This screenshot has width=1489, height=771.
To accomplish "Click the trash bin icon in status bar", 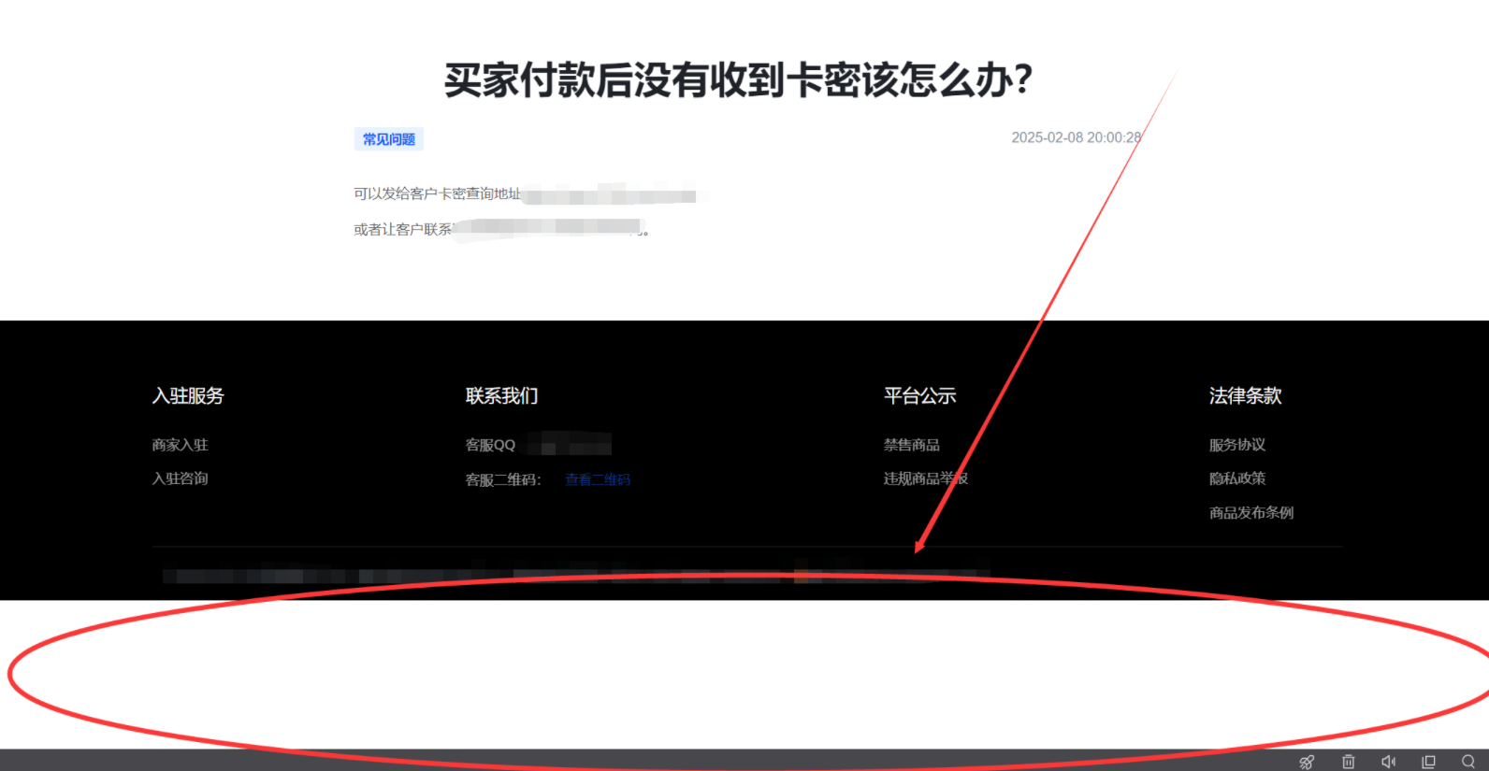I will coord(1348,762).
